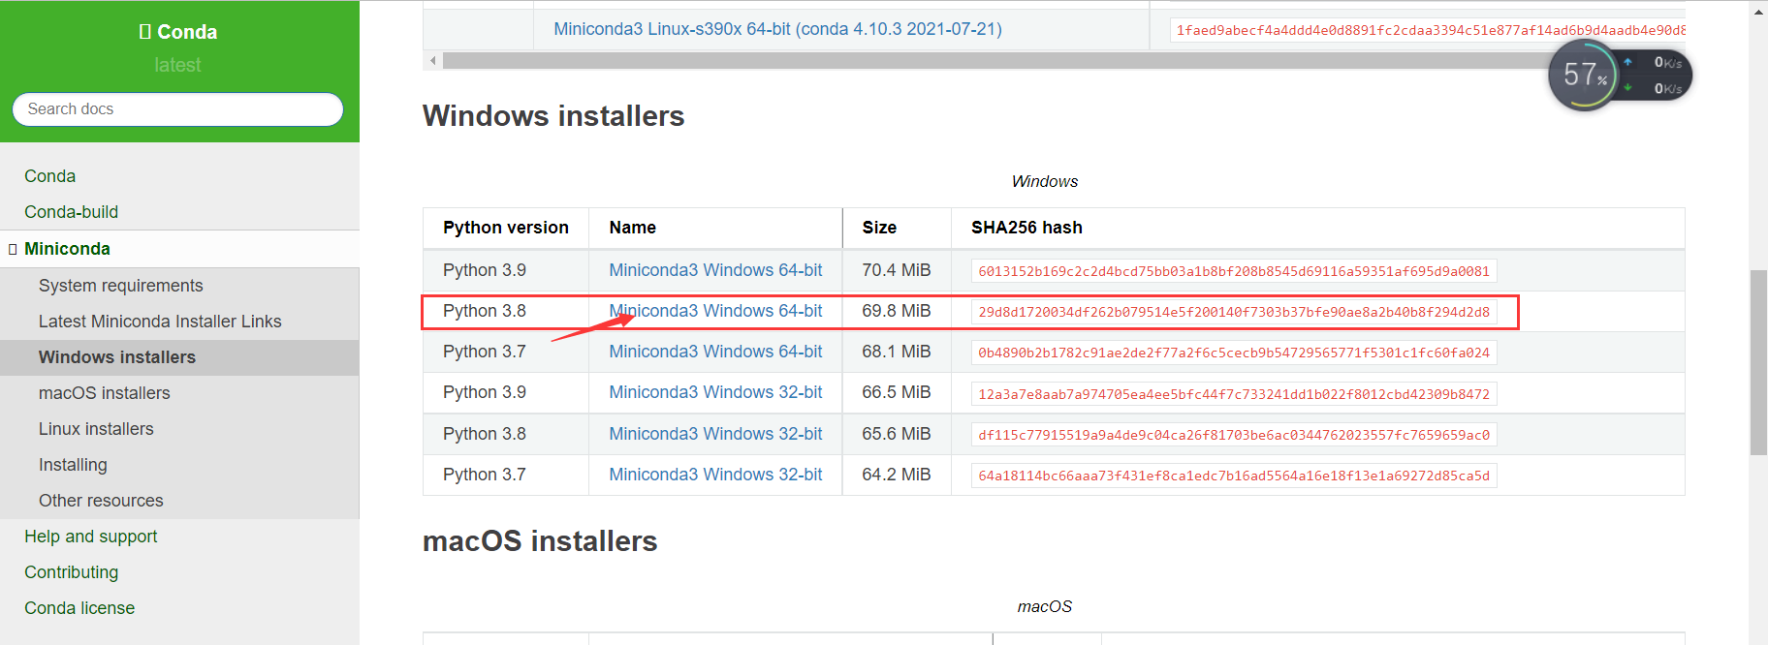Click the hash starting with 6013152b
Viewport: 1768px width, 645px height.
tap(1234, 271)
